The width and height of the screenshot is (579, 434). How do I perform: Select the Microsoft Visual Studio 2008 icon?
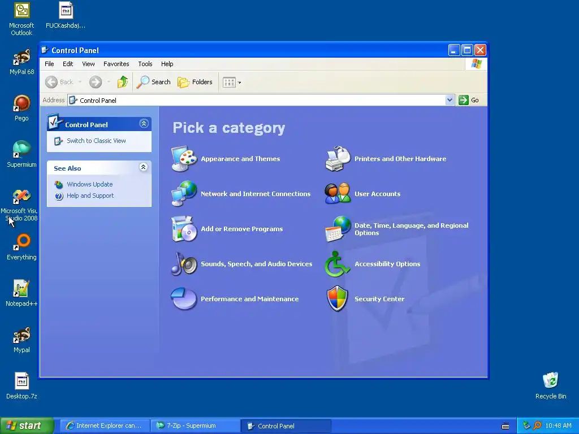(x=19, y=205)
